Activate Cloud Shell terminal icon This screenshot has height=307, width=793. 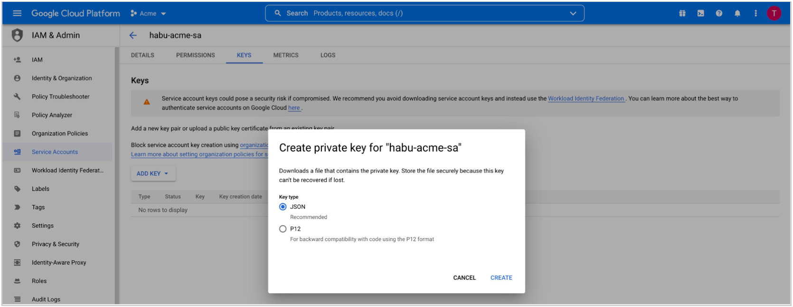(701, 13)
